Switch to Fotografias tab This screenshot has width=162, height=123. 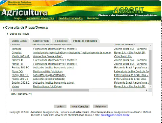(x=61, y=41)
